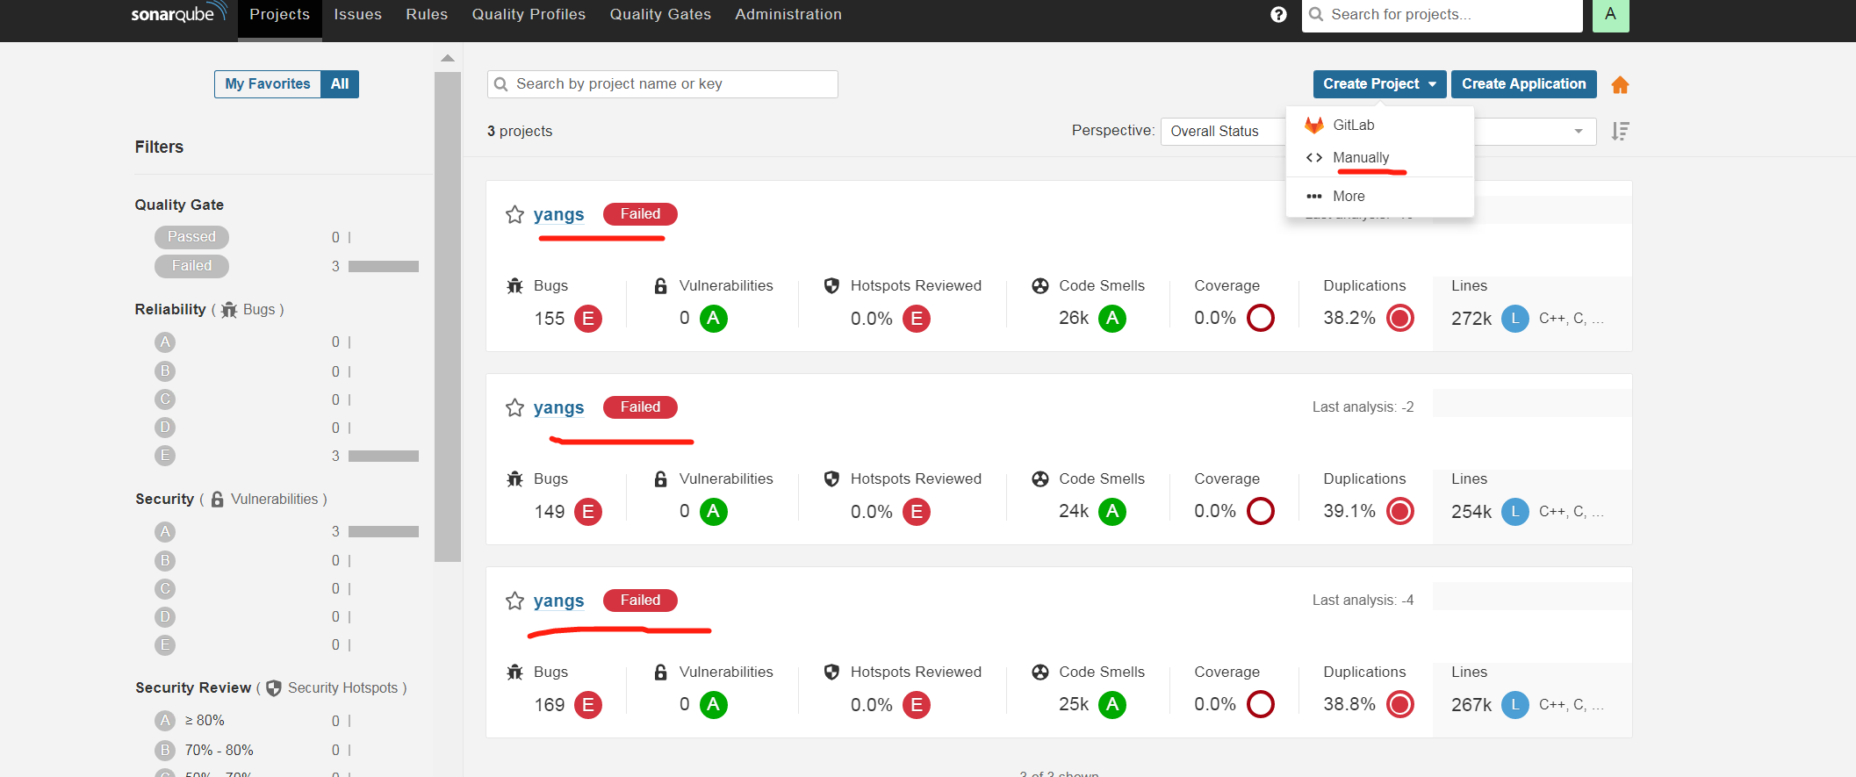Click the duplications indicator beside 38.8%
The image size is (1856, 777).
tap(1399, 704)
